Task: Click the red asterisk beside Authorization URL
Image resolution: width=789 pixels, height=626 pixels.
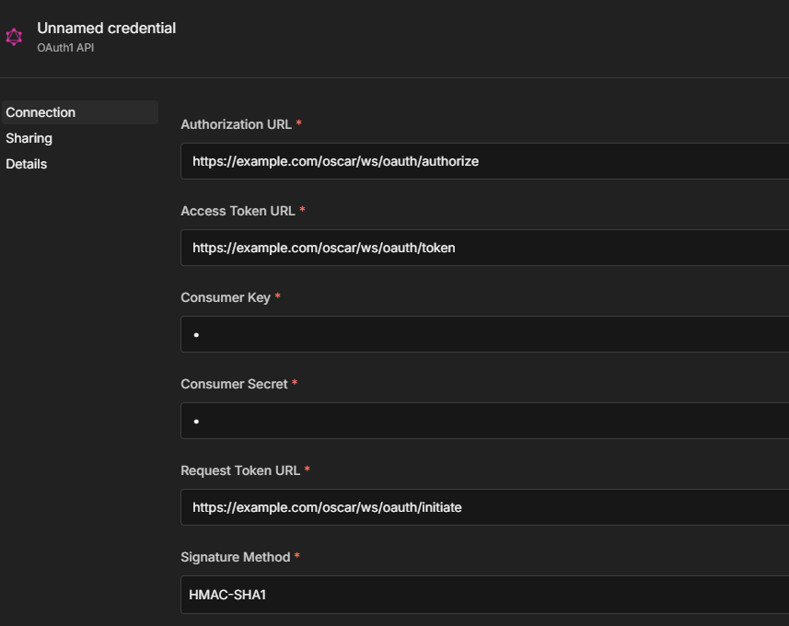Action: (x=299, y=124)
